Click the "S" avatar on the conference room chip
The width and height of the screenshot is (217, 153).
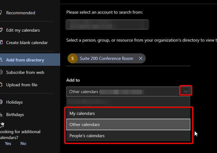point(73,58)
